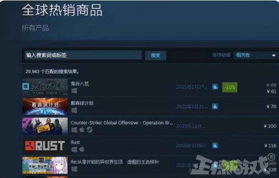
Task: Open the 鬼谷八荒 game thumbnail
Action: click(45, 87)
